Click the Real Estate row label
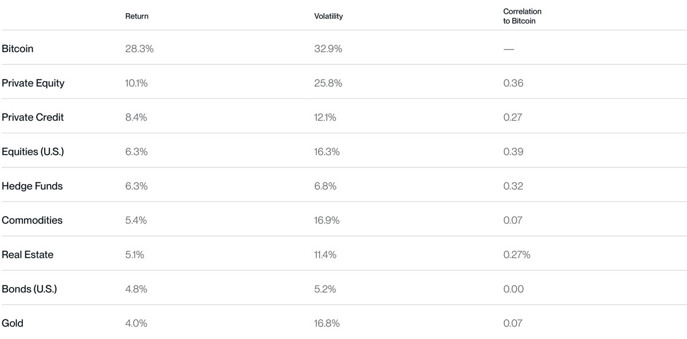687x339 pixels. coord(27,254)
